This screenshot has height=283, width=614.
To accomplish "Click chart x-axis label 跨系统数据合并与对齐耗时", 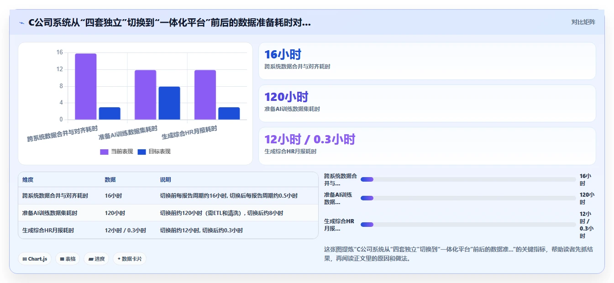I will (63, 133).
